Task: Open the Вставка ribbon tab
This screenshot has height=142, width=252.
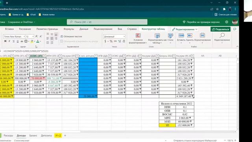Action: click(x=9, y=29)
